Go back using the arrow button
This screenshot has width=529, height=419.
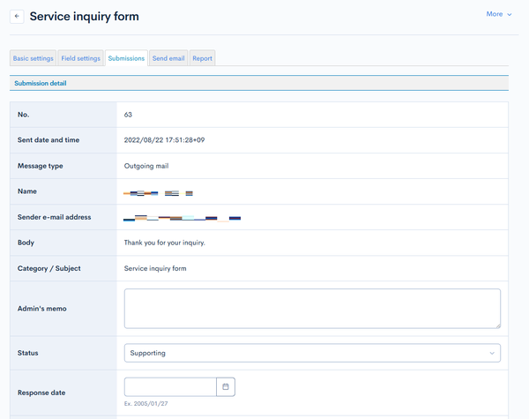coord(17,16)
